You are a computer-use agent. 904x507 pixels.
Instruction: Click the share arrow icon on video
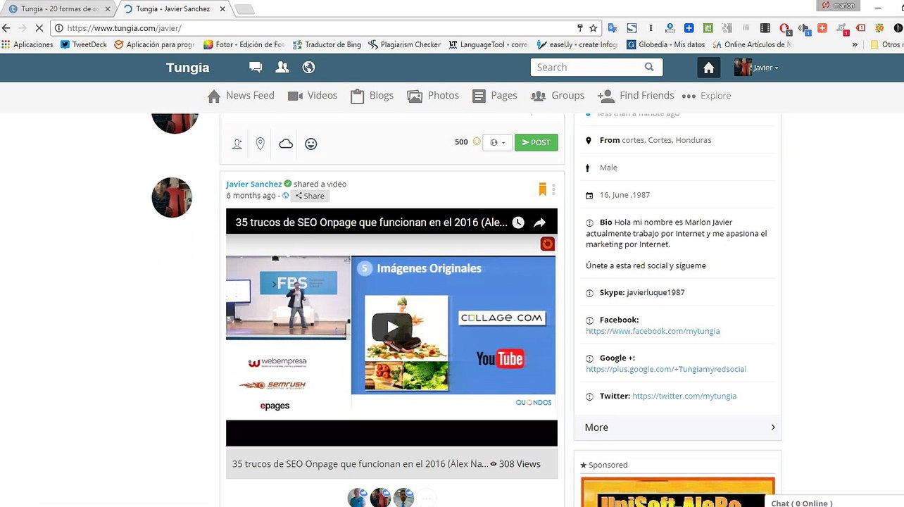(x=540, y=223)
